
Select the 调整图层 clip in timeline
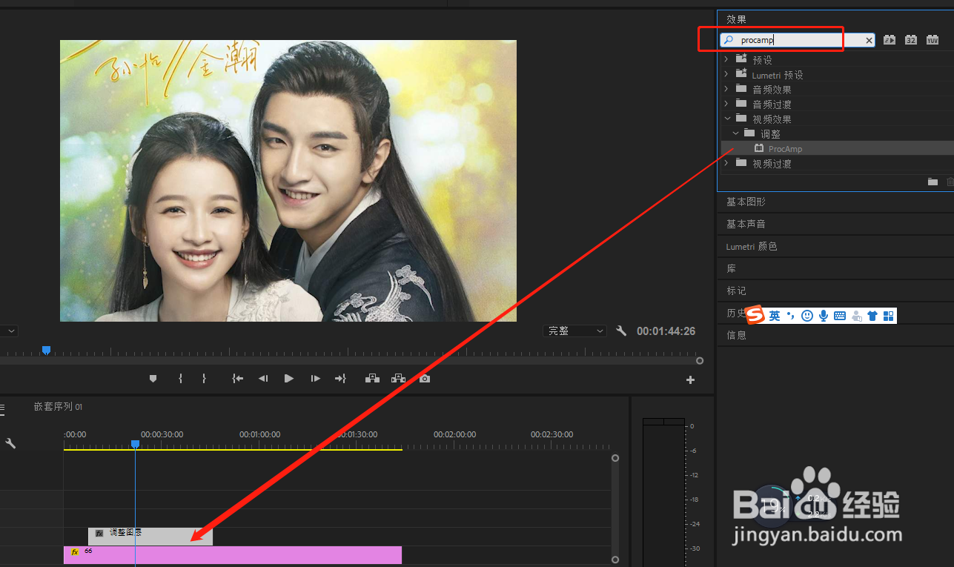[150, 537]
